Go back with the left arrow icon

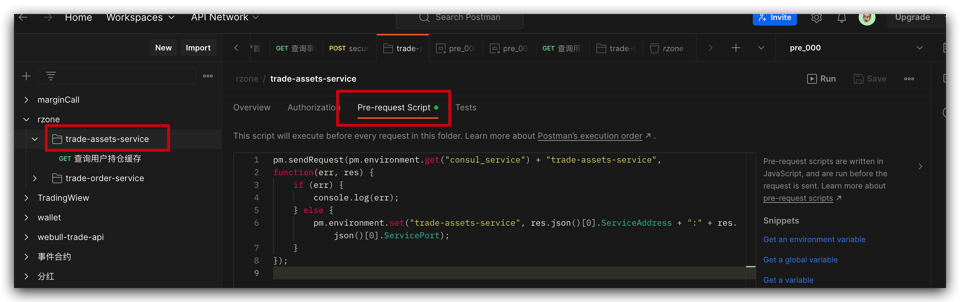coord(23,17)
